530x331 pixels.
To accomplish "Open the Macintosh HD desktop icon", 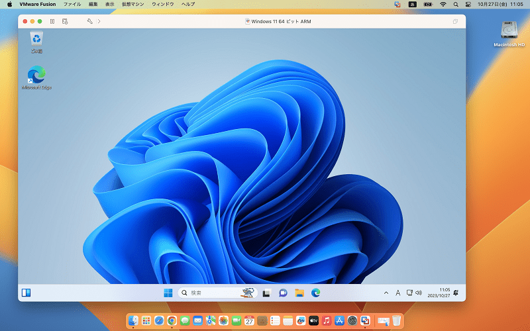I will click(x=509, y=34).
